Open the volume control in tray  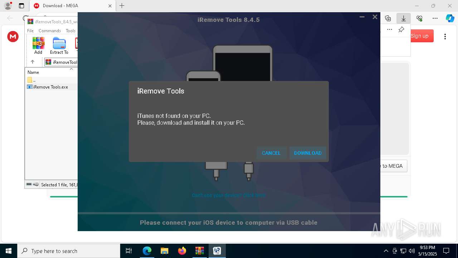click(x=412, y=251)
